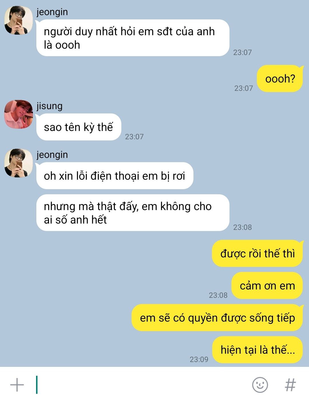Image resolution: width=309 pixels, height=403 pixels.
Task: Open jeongin's second profile picture
Action: coord(18,163)
